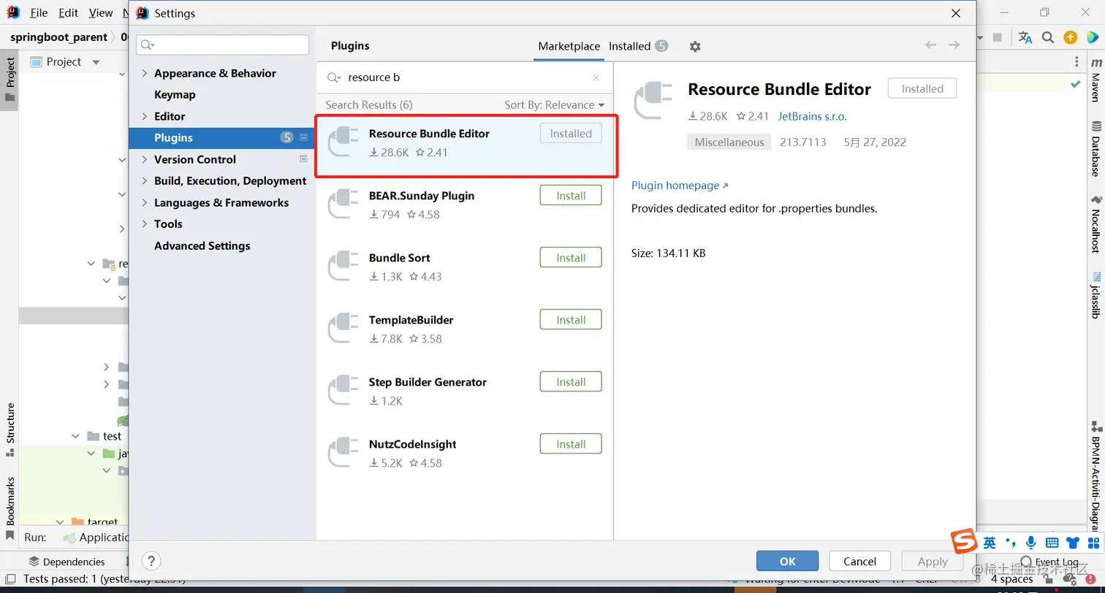Install the NutzCodeInsight plugin
Viewport: 1105px width, 593px height.
point(571,444)
